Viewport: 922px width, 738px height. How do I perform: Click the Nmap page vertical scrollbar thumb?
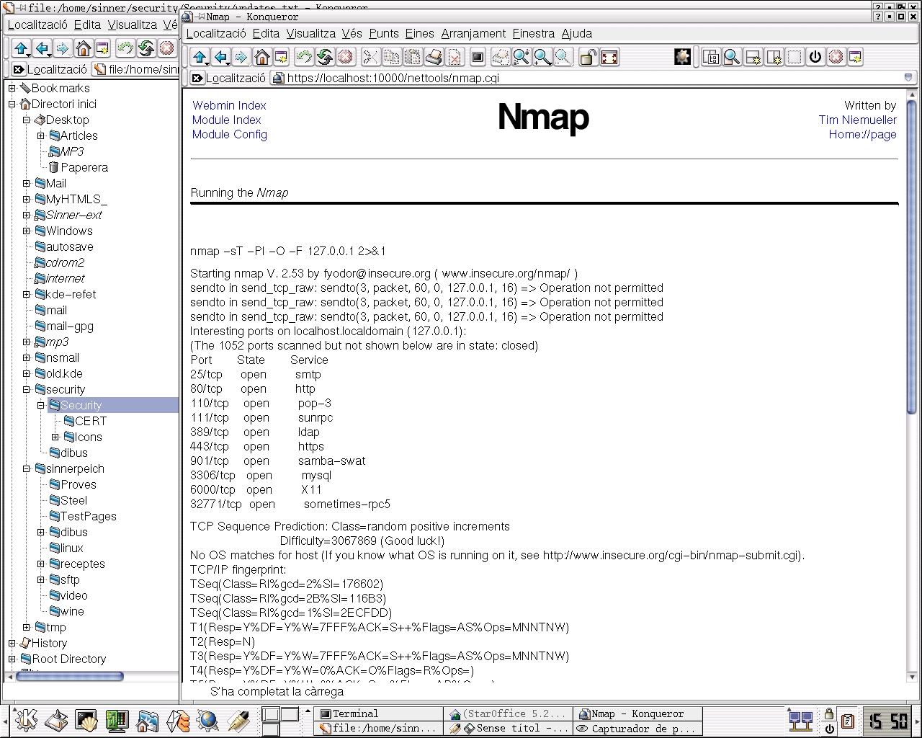(911, 257)
